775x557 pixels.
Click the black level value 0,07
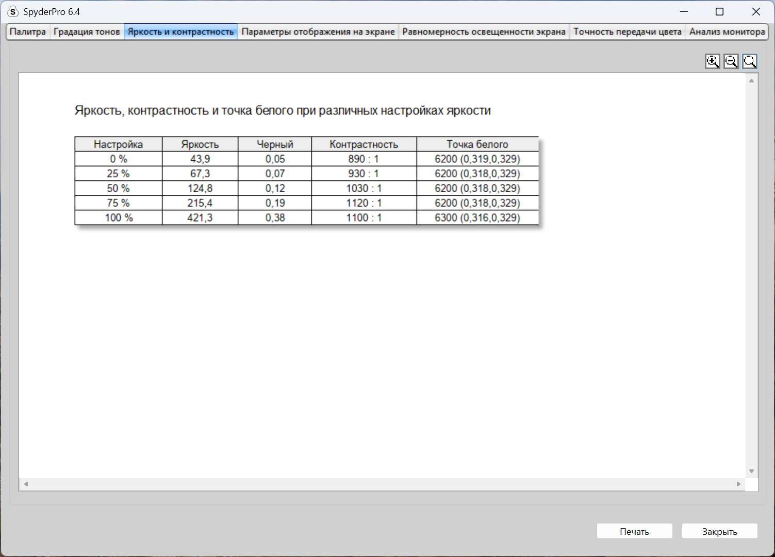tap(275, 174)
